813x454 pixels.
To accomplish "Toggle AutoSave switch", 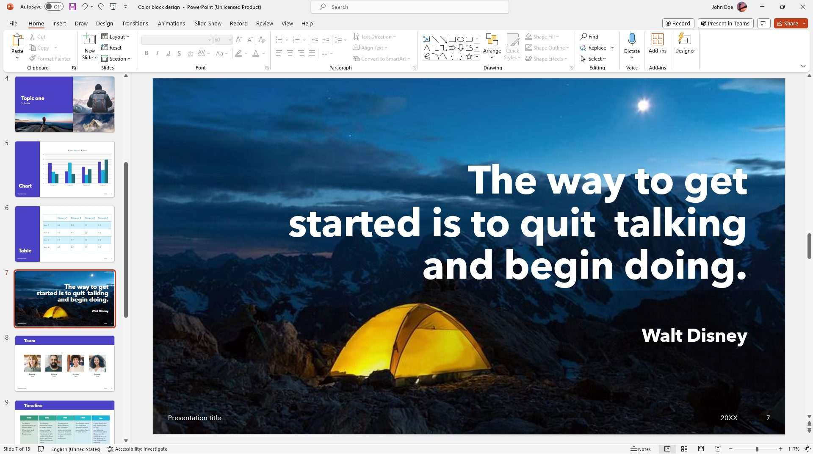I will click(x=54, y=7).
